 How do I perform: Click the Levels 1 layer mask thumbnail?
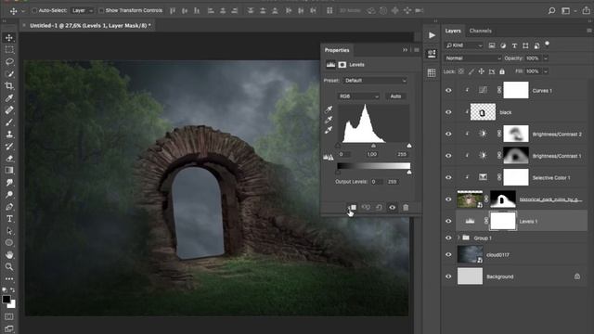(503, 221)
